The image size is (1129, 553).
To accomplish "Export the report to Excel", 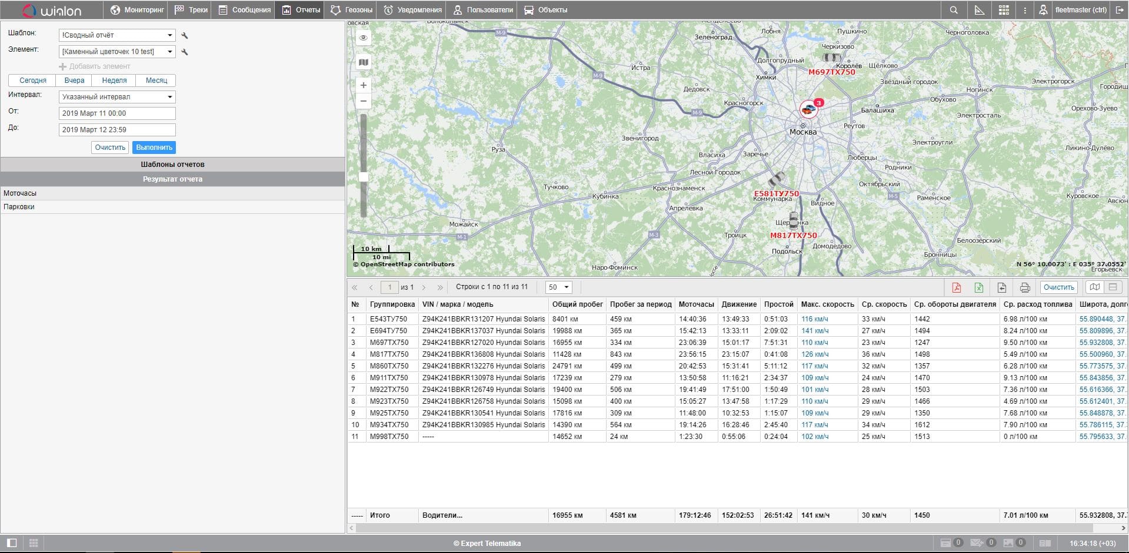I will [978, 287].
